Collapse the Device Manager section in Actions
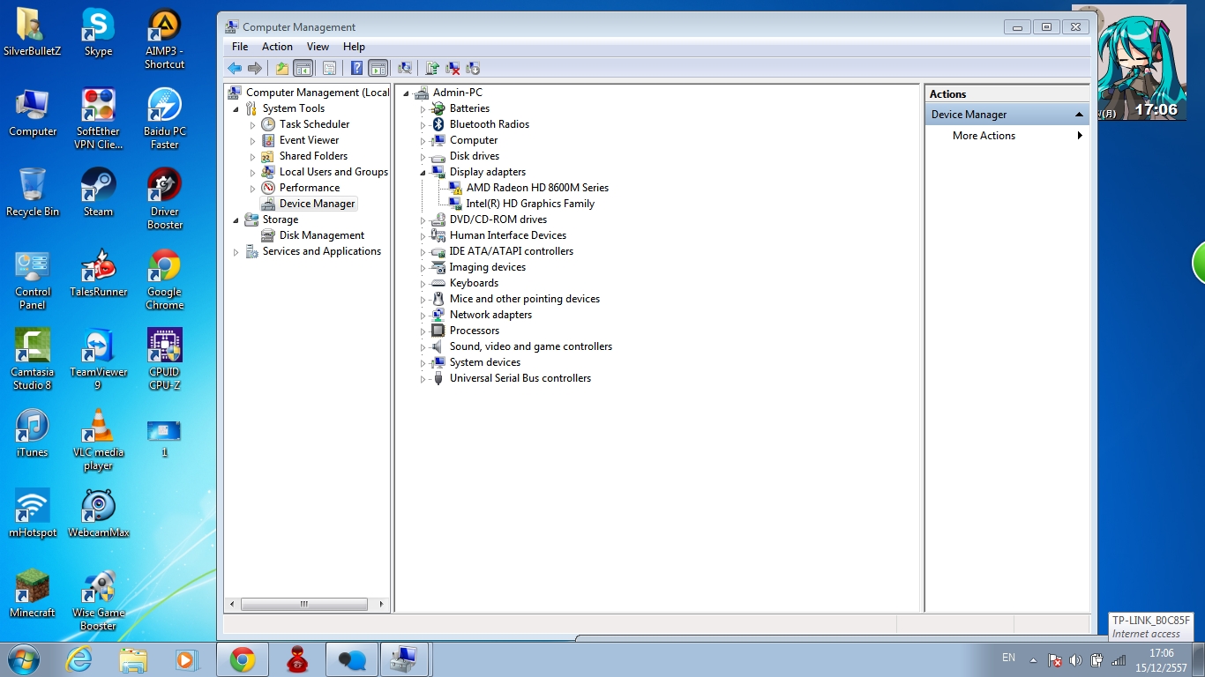 [1079, 115]
